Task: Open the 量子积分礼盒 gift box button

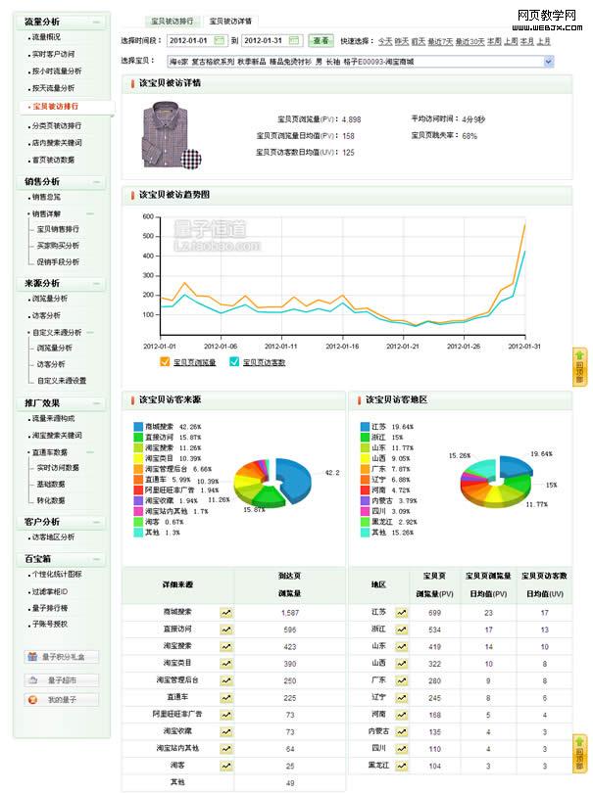Action: click(x=62, y=657)
